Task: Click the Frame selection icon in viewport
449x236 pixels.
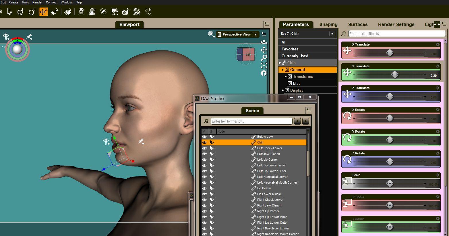Action: [x=264, y=66]
